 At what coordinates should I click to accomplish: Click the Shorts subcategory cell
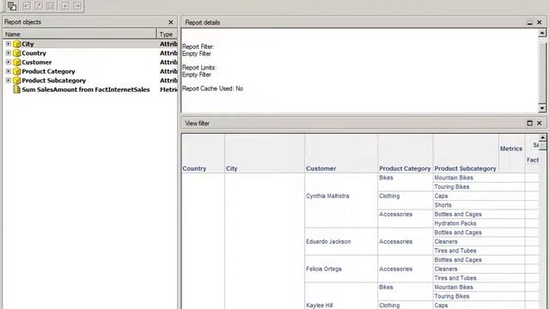pyautogui.click(x=480, y=205)
